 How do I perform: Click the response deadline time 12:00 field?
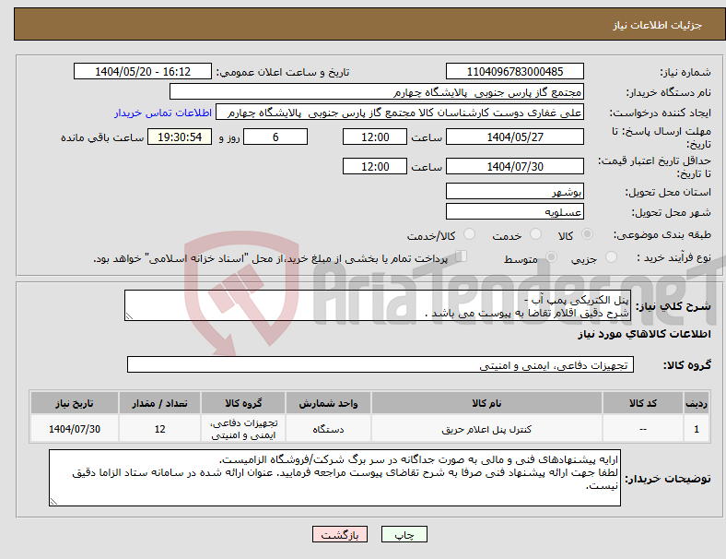375,137
